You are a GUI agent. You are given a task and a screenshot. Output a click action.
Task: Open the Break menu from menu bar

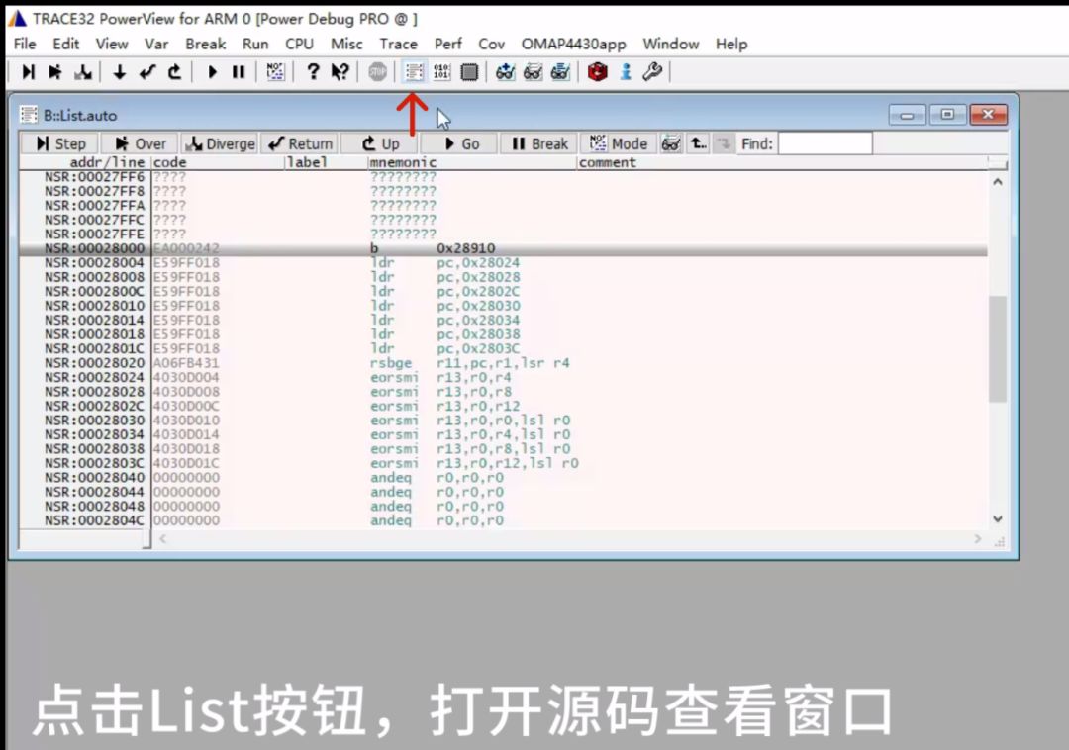pyautogui.click(x=205, y=44)
